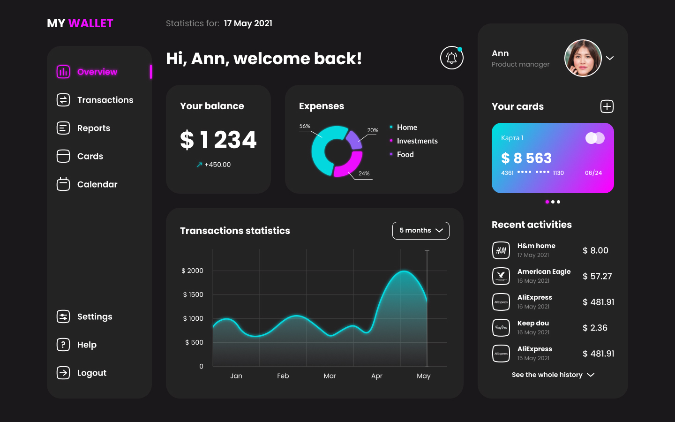Open the 5 months period dropdown
This screenshot has width=675, height=422.
click(x=420, y=231)
